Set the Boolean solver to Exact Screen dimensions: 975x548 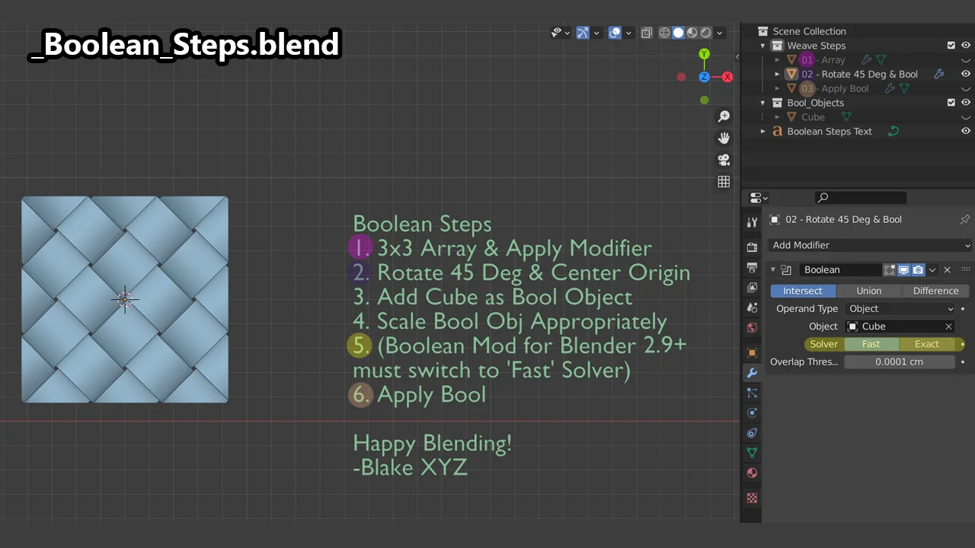coord(926,344)
